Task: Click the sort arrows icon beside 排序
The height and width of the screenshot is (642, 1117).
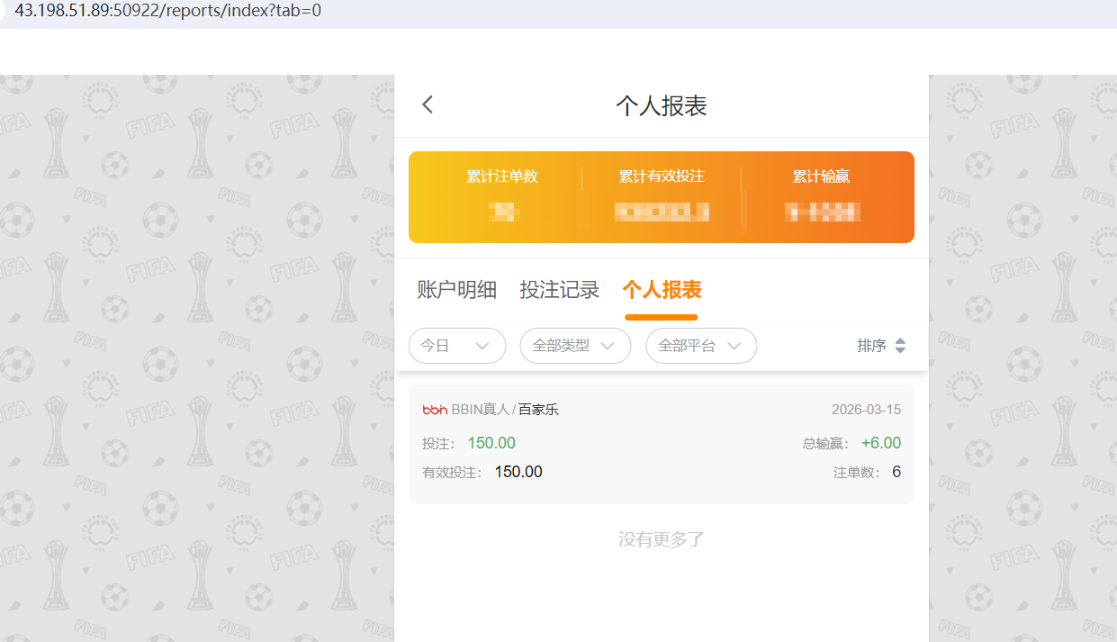Action: 901,345
